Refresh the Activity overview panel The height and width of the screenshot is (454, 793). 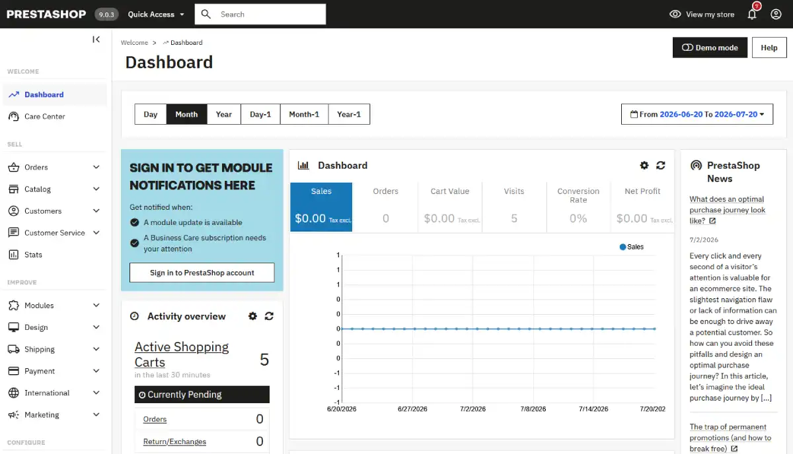269,316
